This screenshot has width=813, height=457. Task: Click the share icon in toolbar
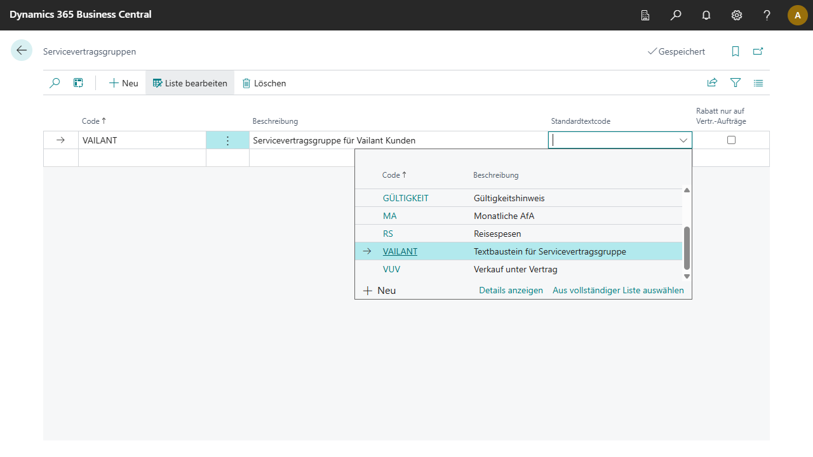pyautogui.click(x=713, y=83)
